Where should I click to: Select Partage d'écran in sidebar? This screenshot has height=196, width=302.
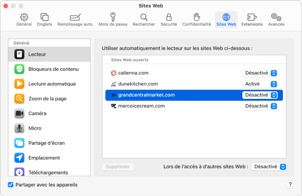tap(49, 143)
